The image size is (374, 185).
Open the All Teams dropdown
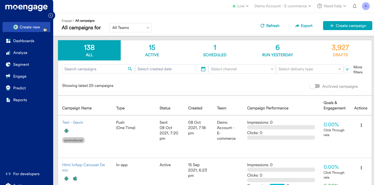130,28
